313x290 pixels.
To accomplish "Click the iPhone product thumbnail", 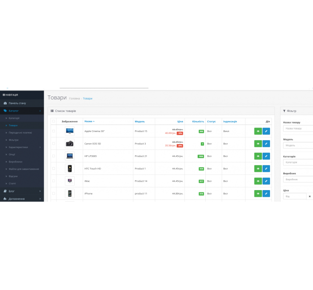I will (x=70, y=193).
